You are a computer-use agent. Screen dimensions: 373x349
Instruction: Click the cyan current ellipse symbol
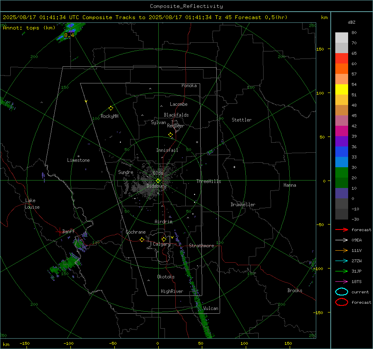click(342, 292)
